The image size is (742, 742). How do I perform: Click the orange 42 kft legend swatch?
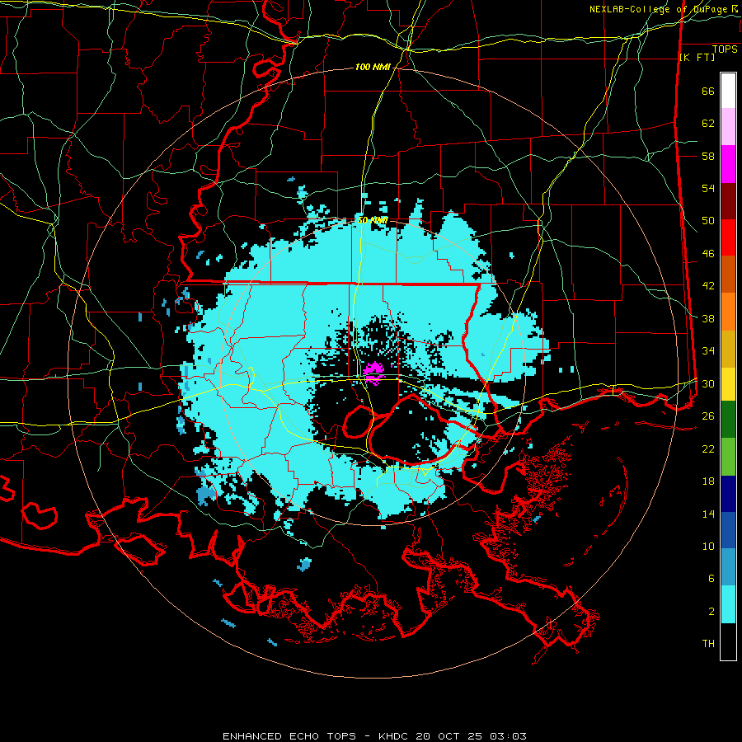(728, 312)
